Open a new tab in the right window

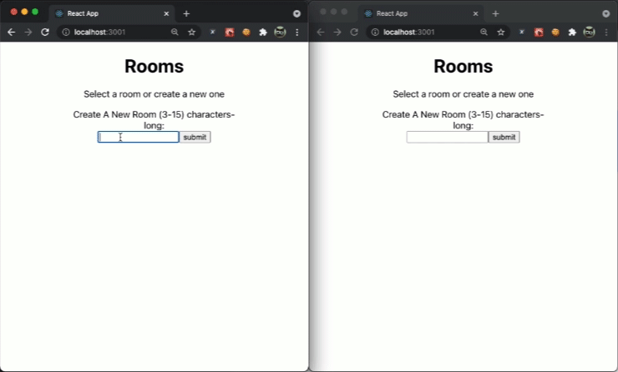click(x=495, y=14)
